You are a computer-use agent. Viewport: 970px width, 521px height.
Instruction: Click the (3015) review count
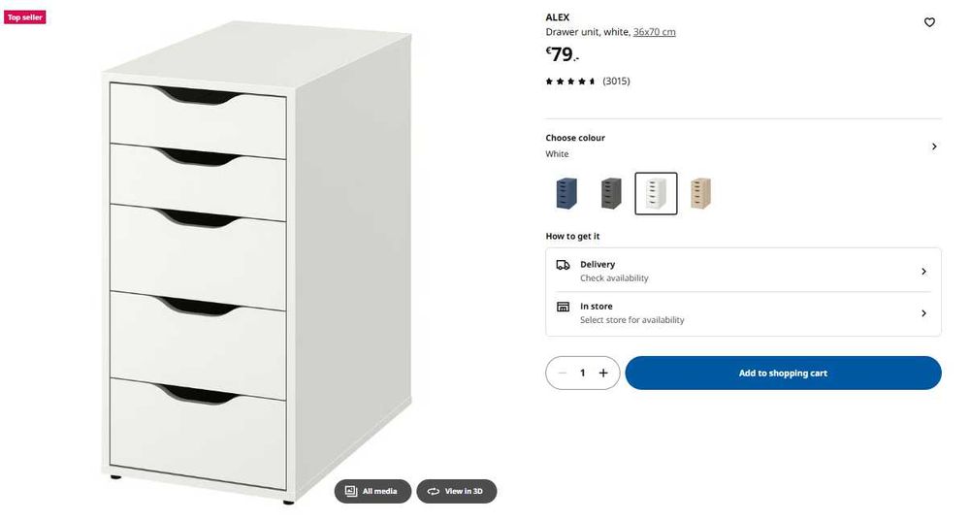(x=616, y=81)
